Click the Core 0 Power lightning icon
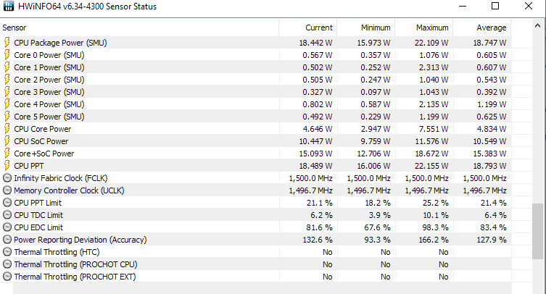The image size is (546, 294). point(7,55)
